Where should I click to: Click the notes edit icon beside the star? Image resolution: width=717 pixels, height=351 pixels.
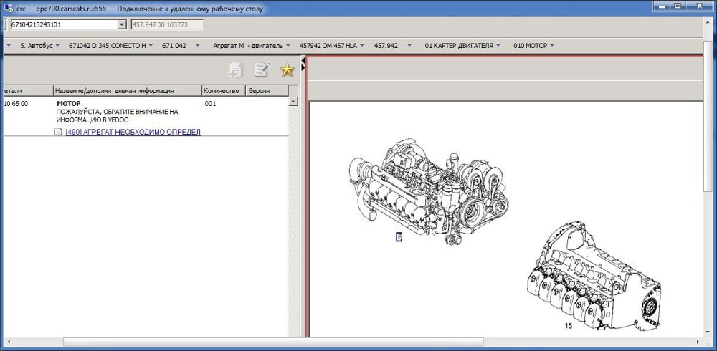[x=262, y=69]
